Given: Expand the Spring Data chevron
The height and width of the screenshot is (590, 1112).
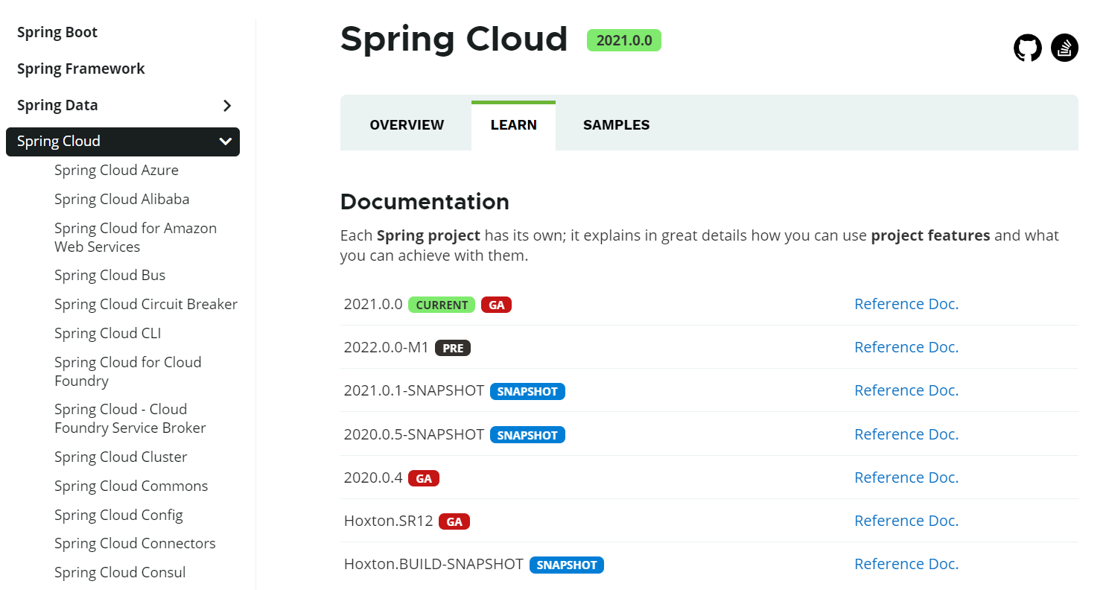Looking at the screenshot, I should point(227,106).
